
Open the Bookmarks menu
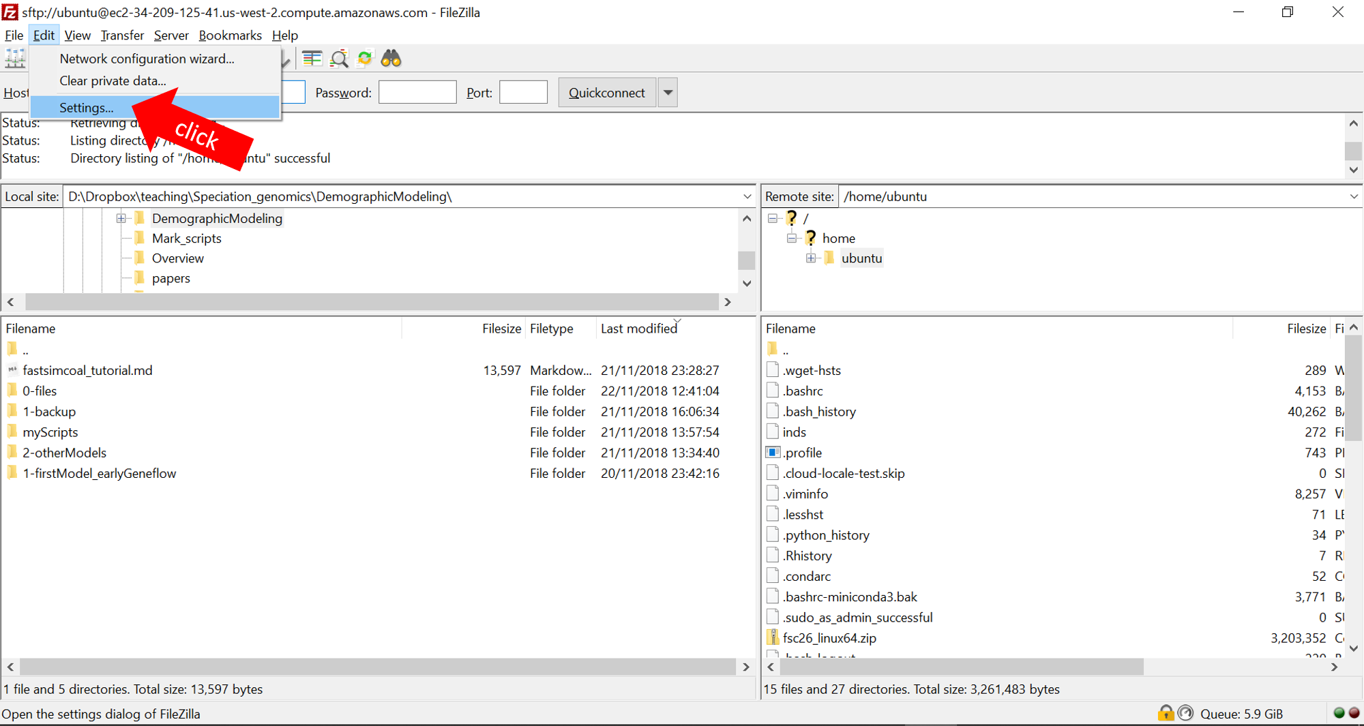(x=230, y=35)
